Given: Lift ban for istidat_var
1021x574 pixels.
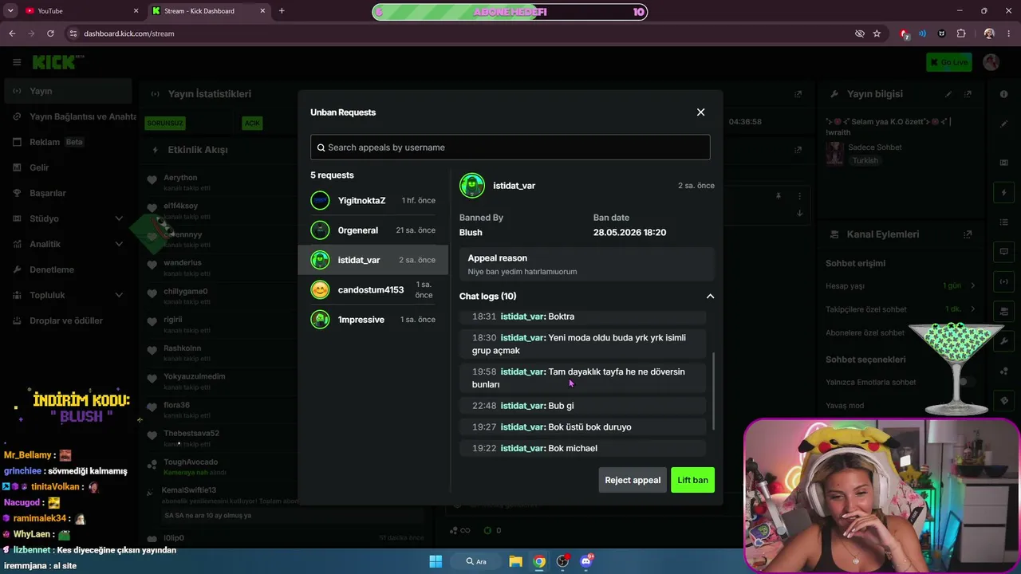Looking at the screenshot, I should [692, 480].
